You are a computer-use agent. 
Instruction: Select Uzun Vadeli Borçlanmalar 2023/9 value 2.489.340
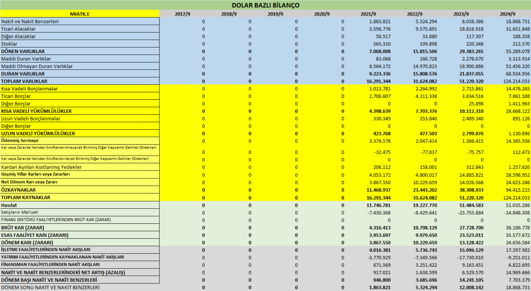(472, 119)
